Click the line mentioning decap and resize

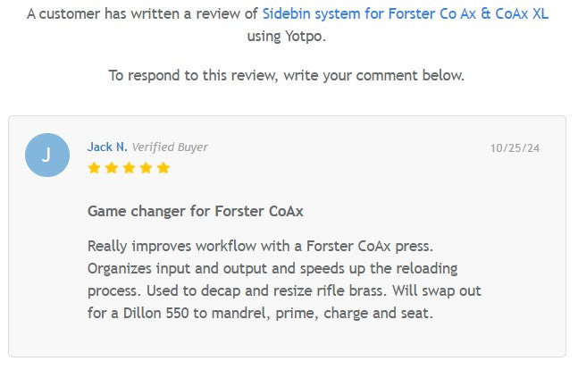(284, 291)
